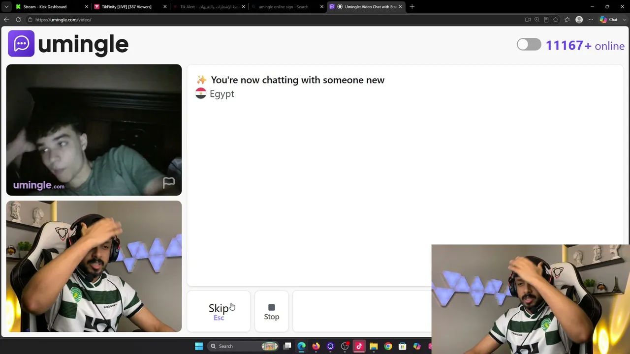The width and height of the screenshot is (630, 354).
Task: Open the browser favorites list
Action: (567, 20)
